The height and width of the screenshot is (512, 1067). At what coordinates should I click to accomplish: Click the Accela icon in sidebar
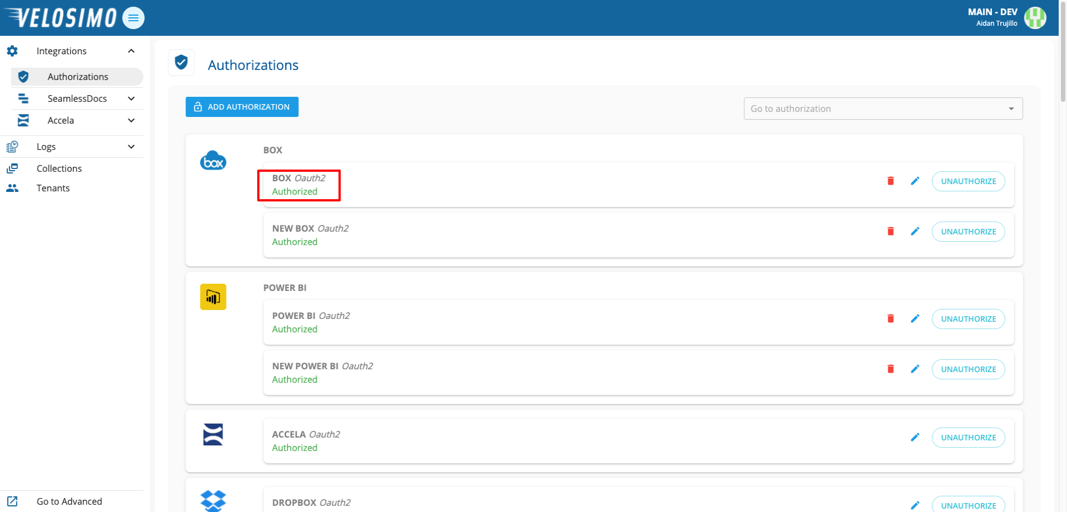pos(24,120)
